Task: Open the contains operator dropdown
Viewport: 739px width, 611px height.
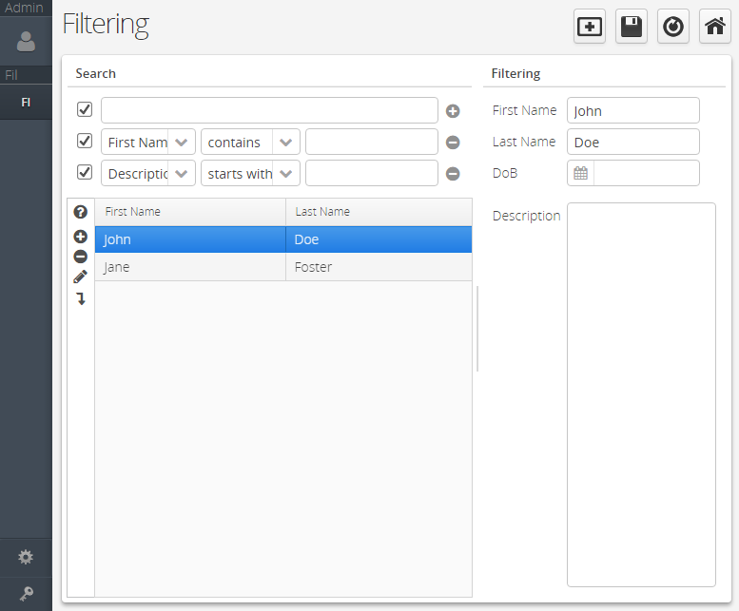Action: pyautogui.click(x=286, y=143)
